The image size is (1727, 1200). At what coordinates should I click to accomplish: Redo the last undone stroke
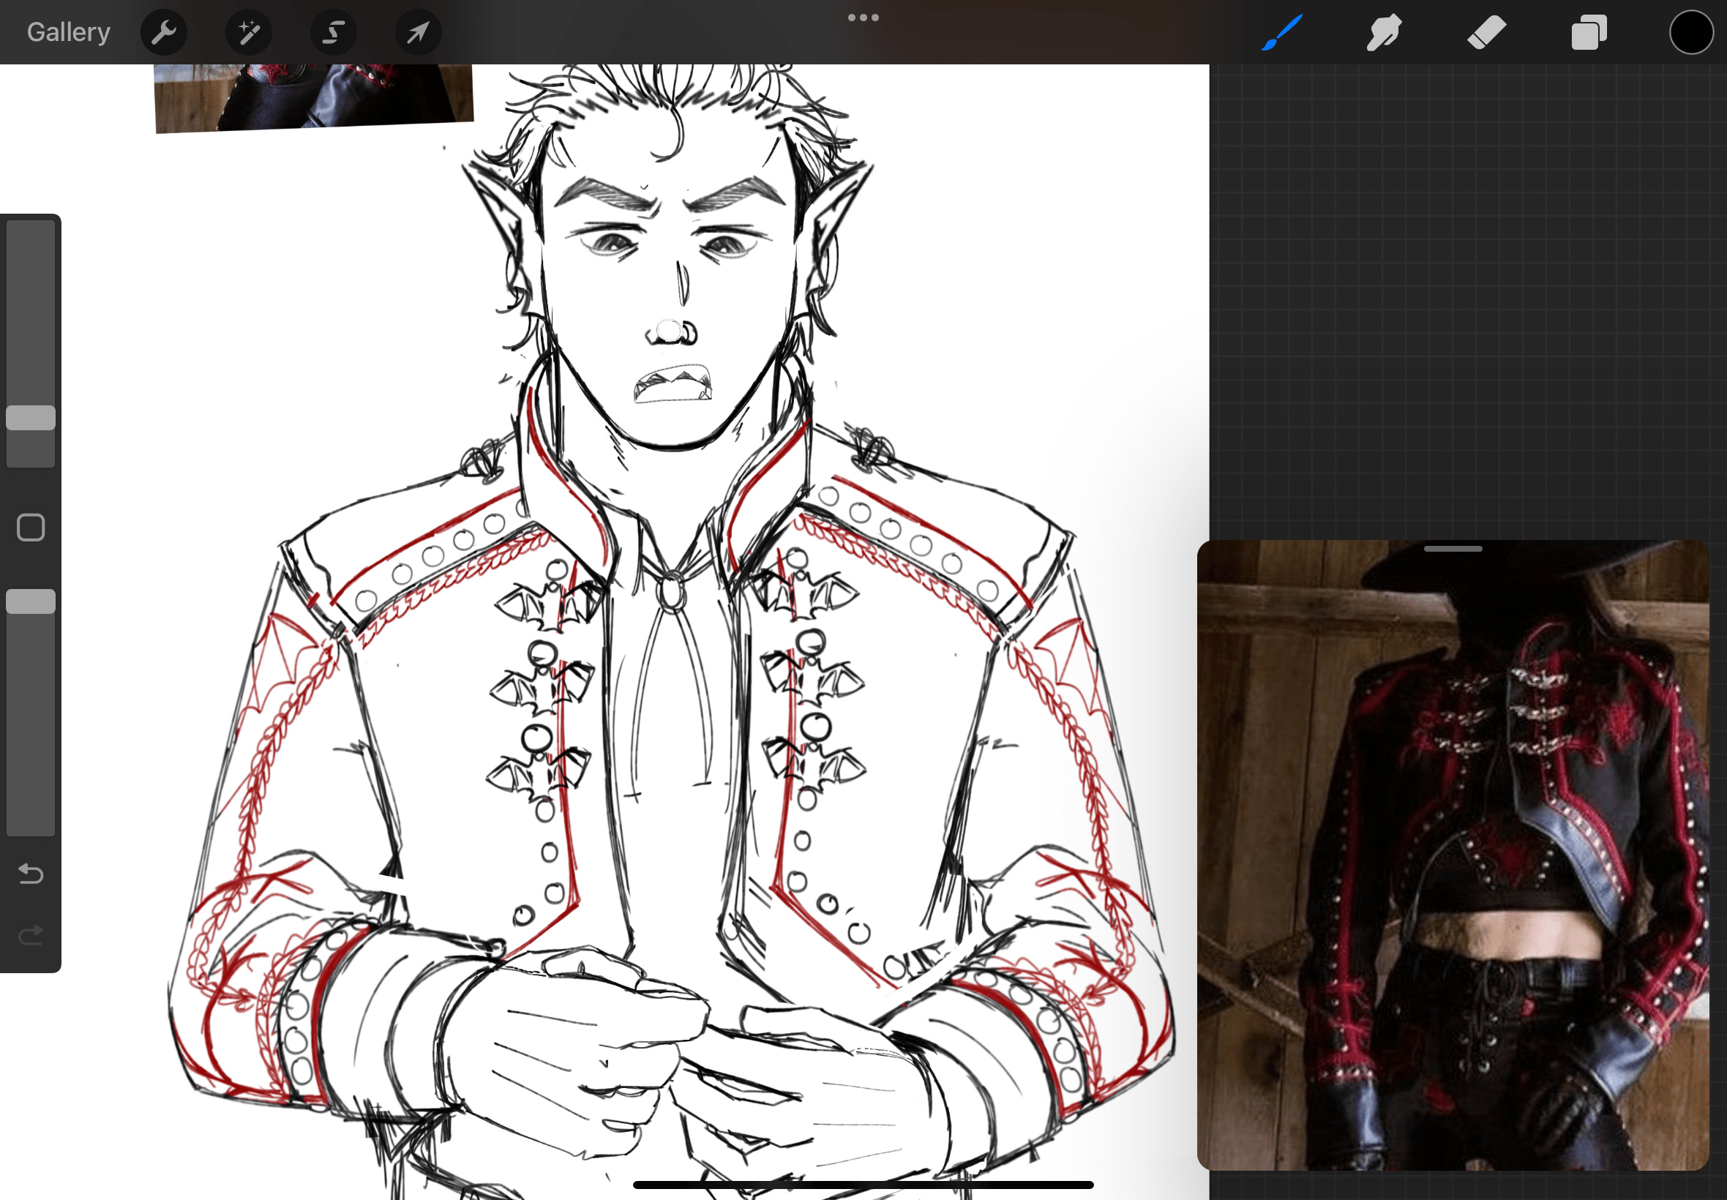(x=31, y=934)
